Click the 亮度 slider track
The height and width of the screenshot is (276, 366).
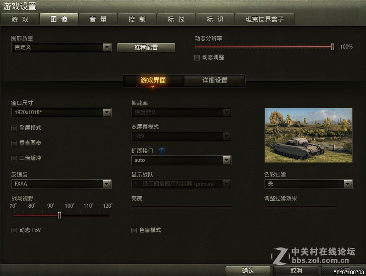181,206
